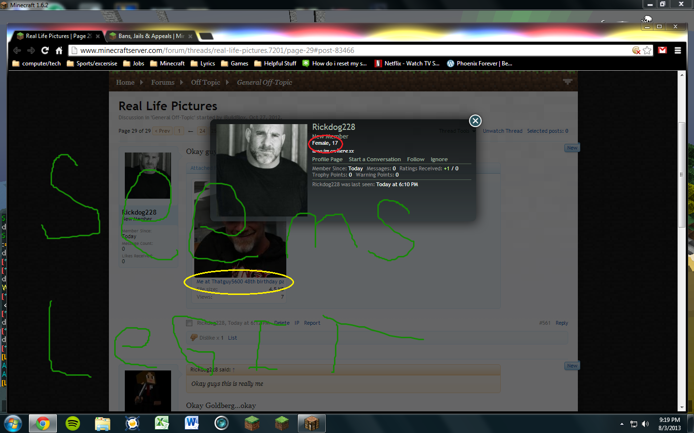Tick the post selection checkbox by Rickdog228

[x=189, y=323]
